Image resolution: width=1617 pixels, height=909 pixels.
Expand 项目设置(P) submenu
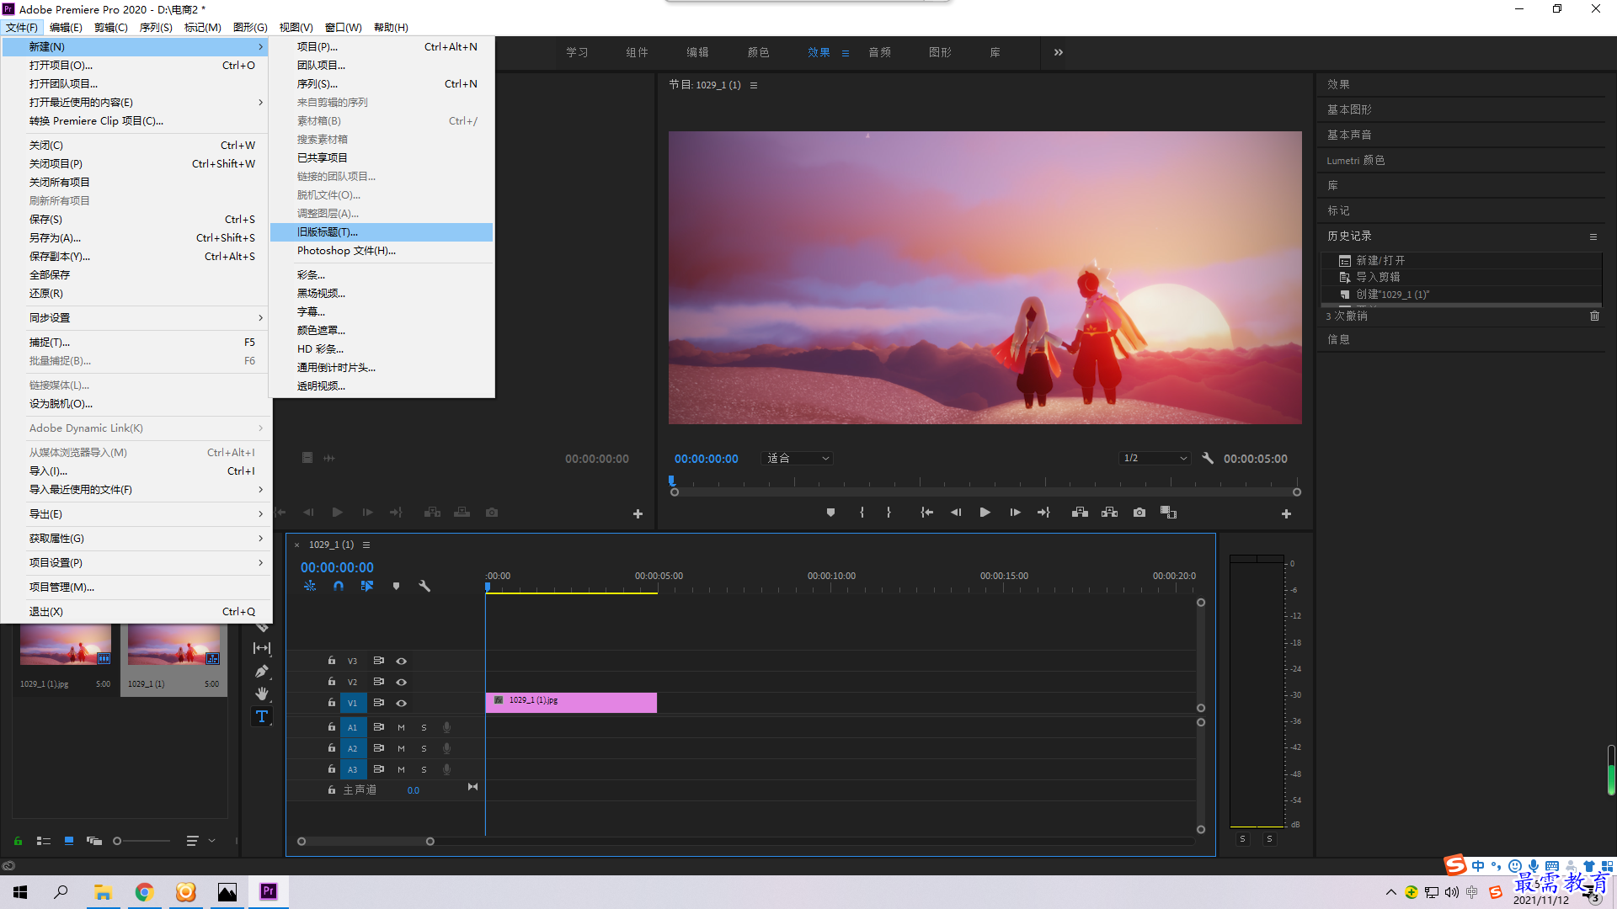coord(136,562)
